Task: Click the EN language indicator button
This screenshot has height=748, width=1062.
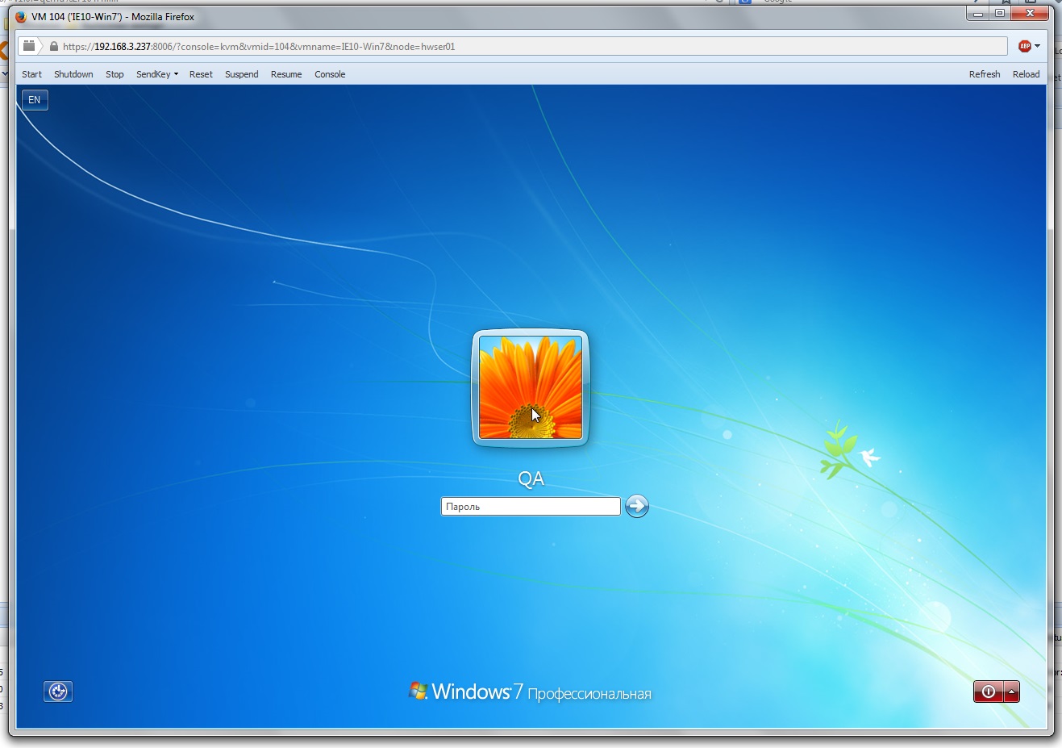Action: tap(35, 100)
